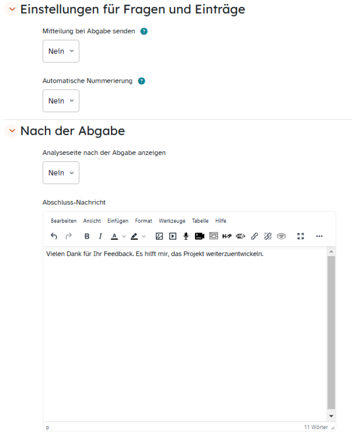The image size is (352, 439).
Task: Open 'Automatische Nummerierung' dropdown
Action: point(61,101)
